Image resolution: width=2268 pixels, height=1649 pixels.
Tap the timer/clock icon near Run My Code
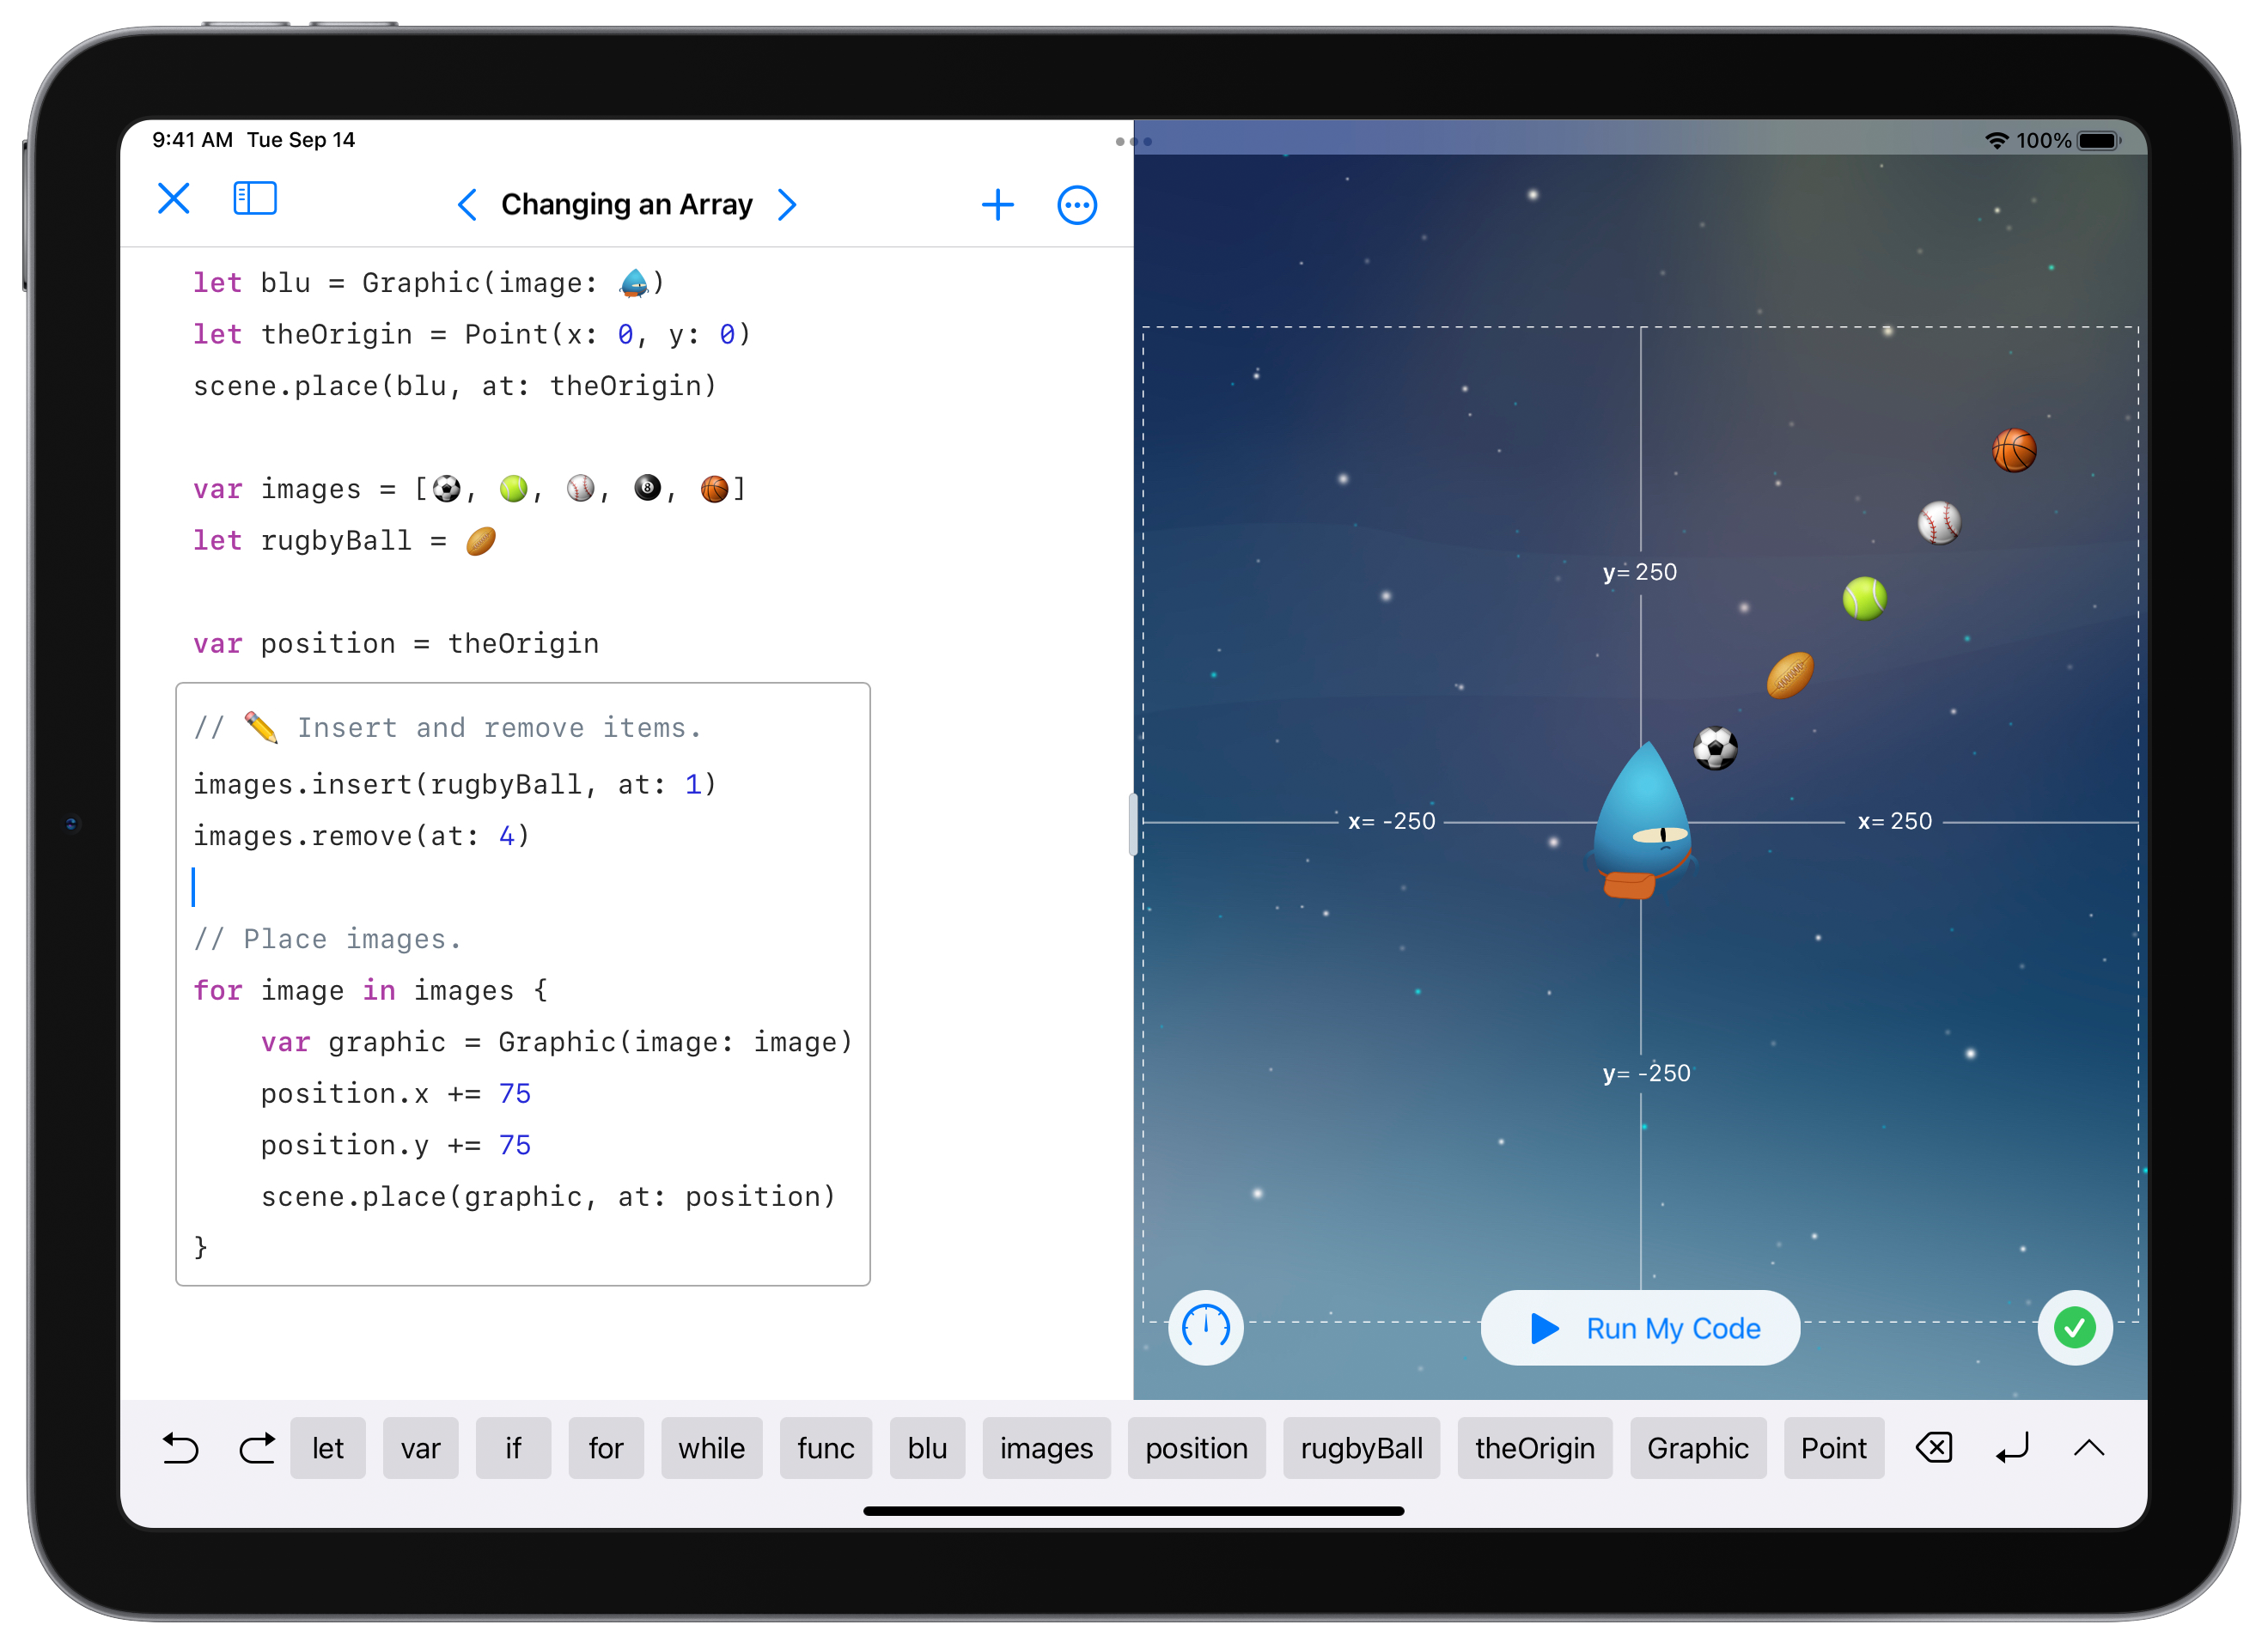coord(1204,1327)
